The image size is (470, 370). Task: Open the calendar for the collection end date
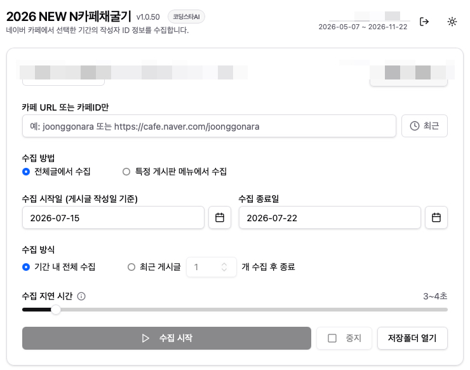click(x=436, y=217)
